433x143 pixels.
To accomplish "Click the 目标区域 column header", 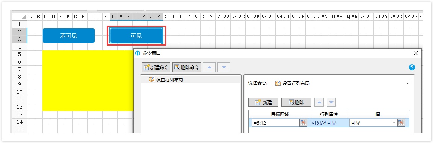I will [280, 114].
